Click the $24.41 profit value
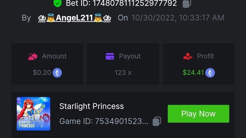 tap(193, 72)
